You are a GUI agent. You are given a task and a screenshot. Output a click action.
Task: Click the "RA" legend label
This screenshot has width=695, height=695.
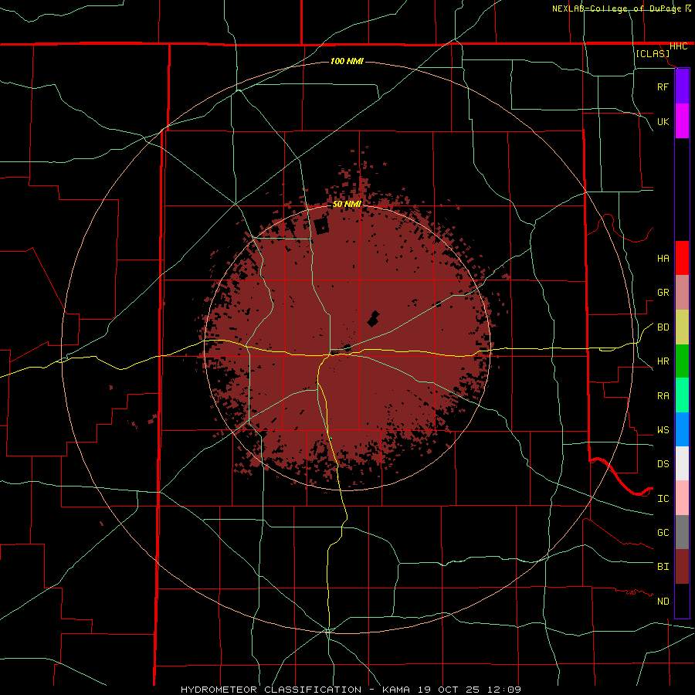coord(663,396)
